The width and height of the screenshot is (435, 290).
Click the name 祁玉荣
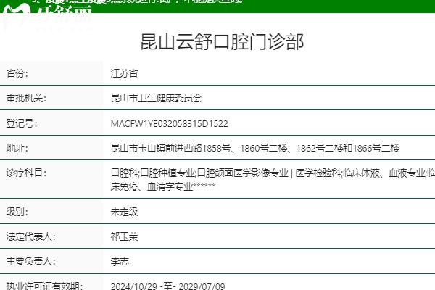124,236
